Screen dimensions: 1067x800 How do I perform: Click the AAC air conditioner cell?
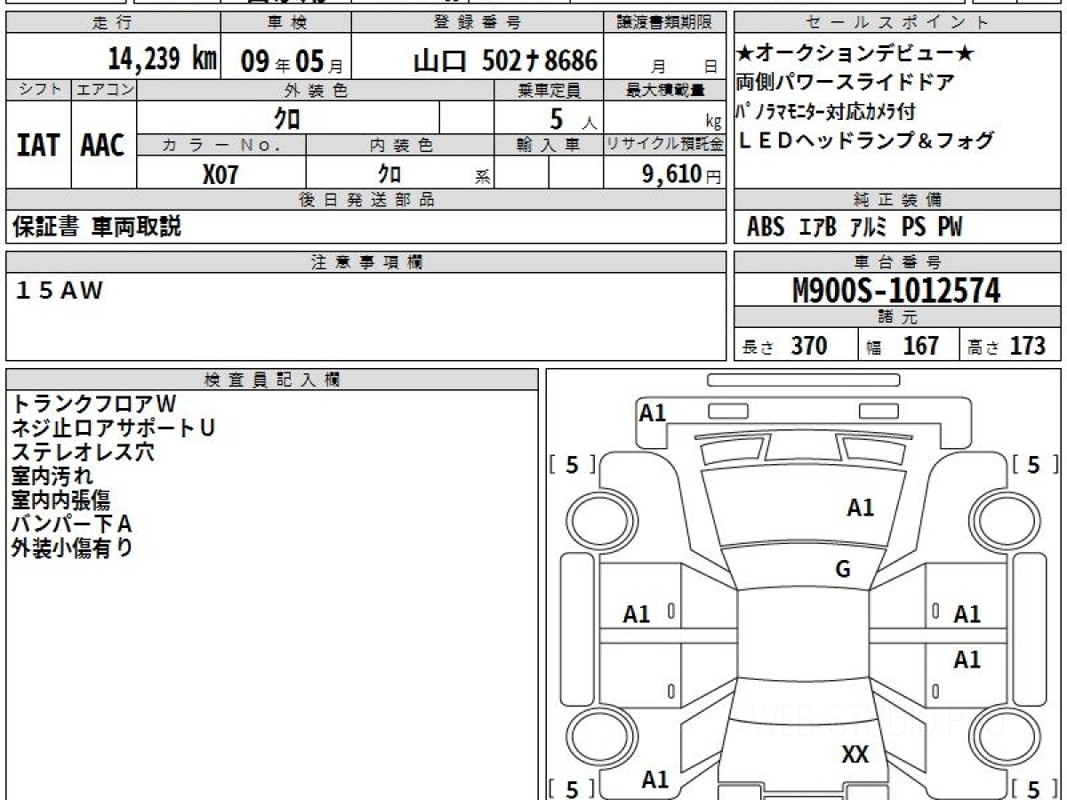[x=103, y=146]
